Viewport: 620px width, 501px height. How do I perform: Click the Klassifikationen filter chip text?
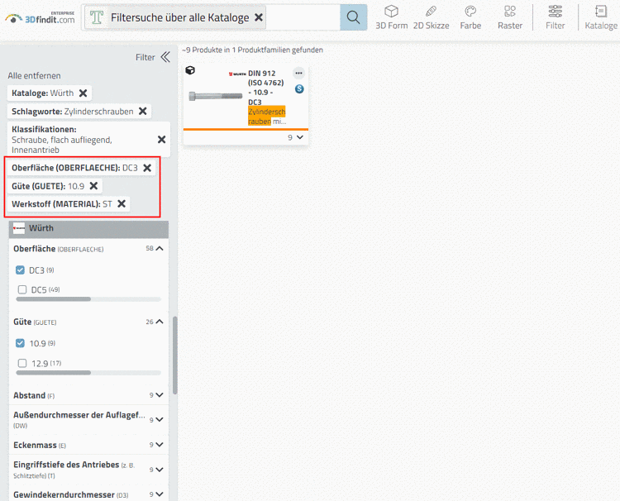tap(62, 139)
